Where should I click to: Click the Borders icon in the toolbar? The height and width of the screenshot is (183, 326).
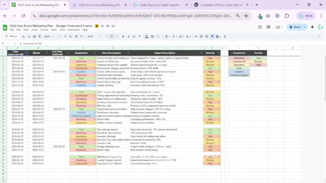pyautogui.click(x=152, y=36)
